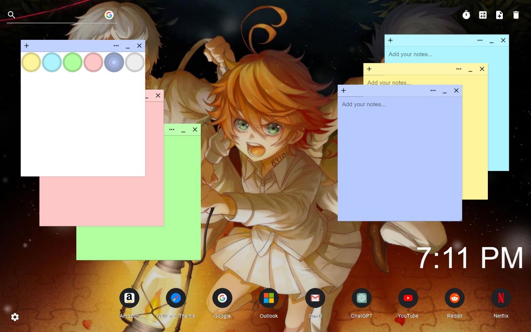531x332 pixels.
Task: Open the three-dot menu on the yellow note
Action: pyautogui.click(x=459, y=69)
